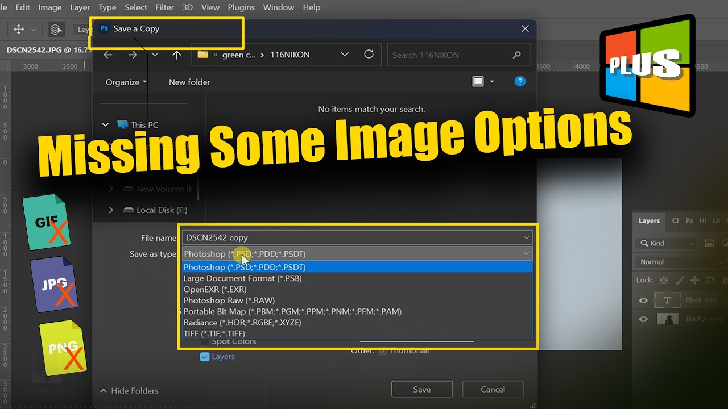Hide the Background layer
The height and width of the screenshot is (409, 728).
click(x=643, y=319)
